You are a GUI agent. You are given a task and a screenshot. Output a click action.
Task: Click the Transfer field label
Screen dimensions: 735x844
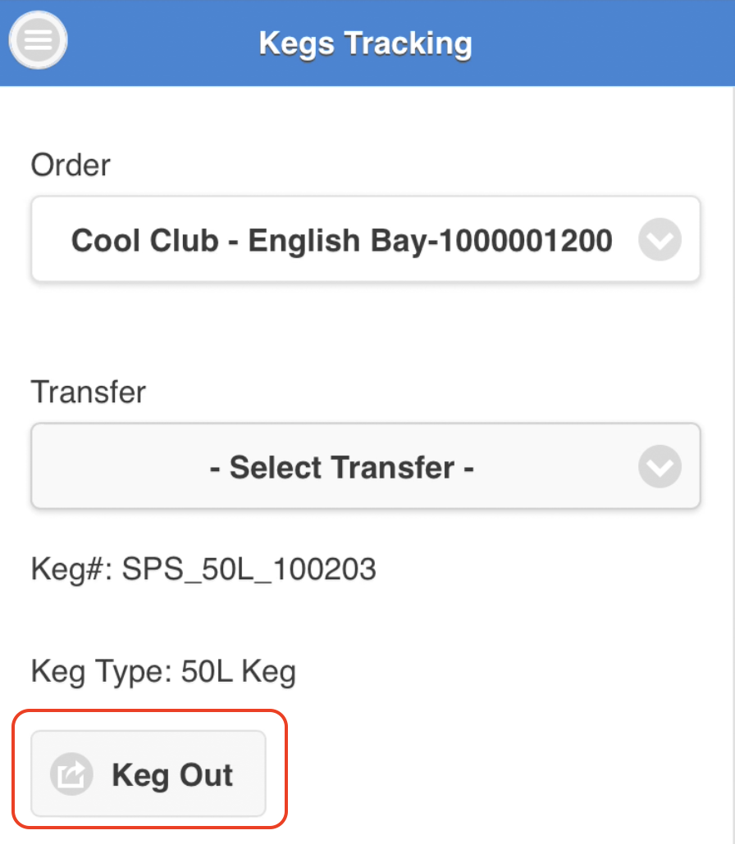point(88,393)
